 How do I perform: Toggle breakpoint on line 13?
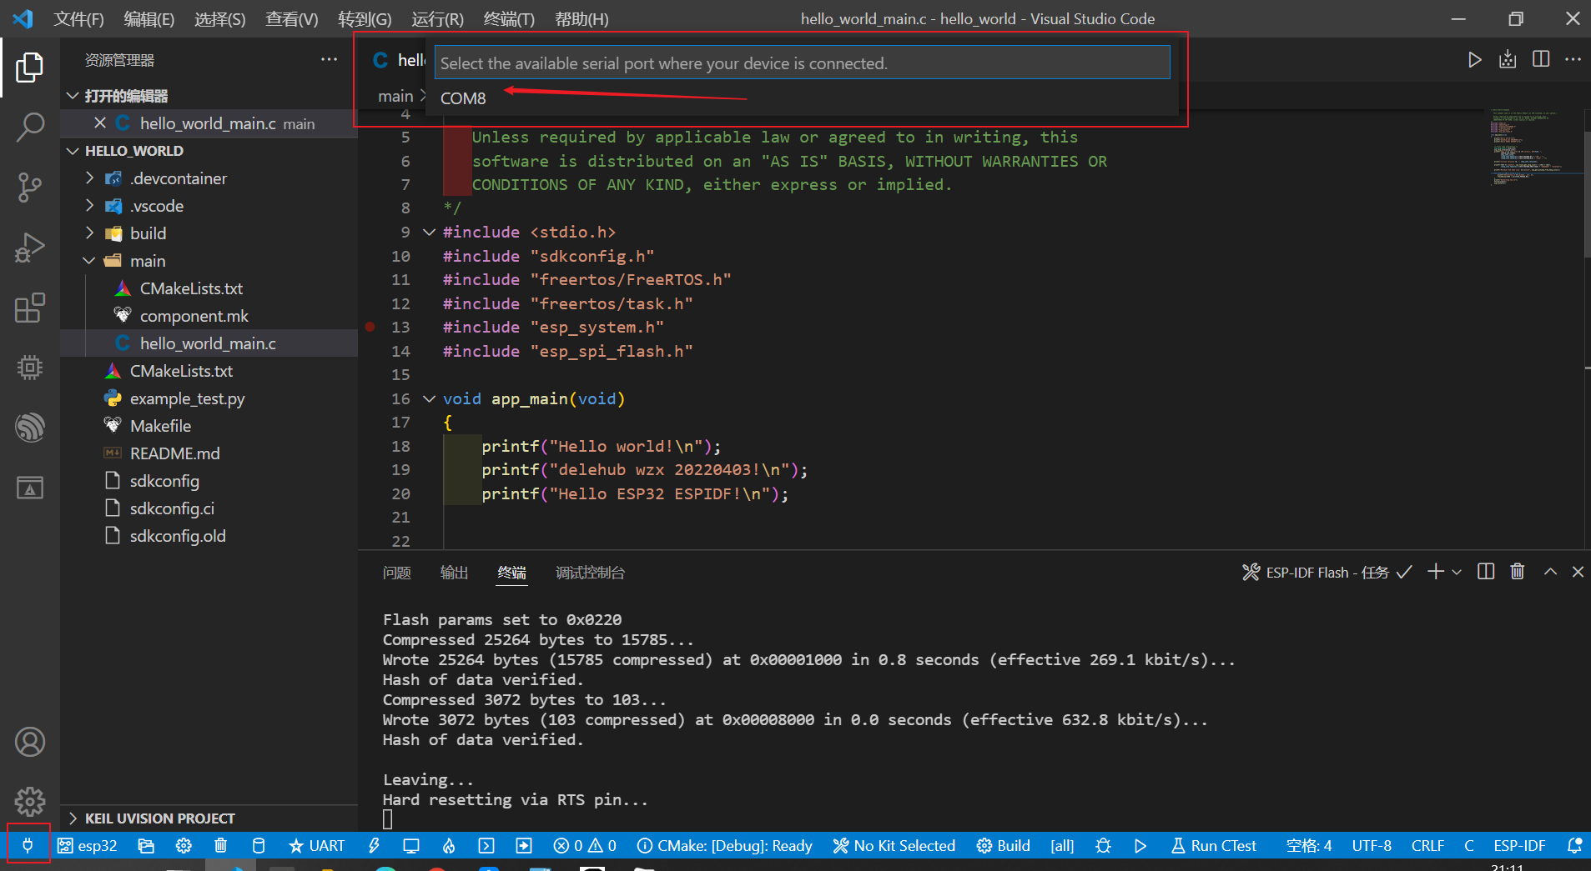click(370, 327)
